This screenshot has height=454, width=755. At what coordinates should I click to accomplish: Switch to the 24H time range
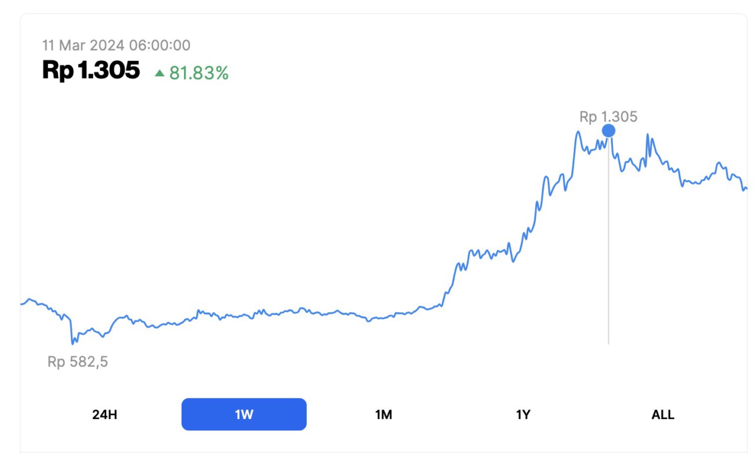click(104, 414)
